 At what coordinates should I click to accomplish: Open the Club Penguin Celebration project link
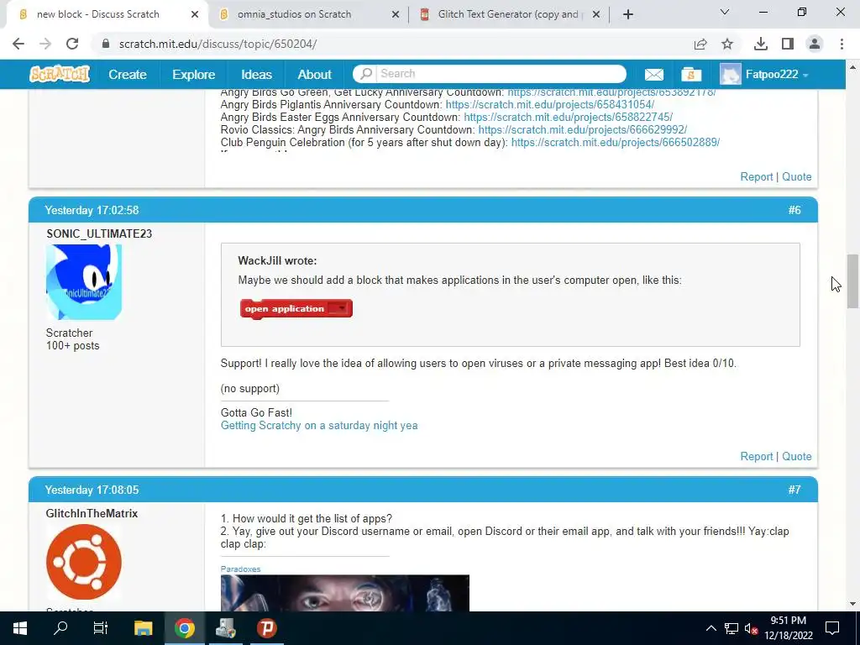click(616, 142)
